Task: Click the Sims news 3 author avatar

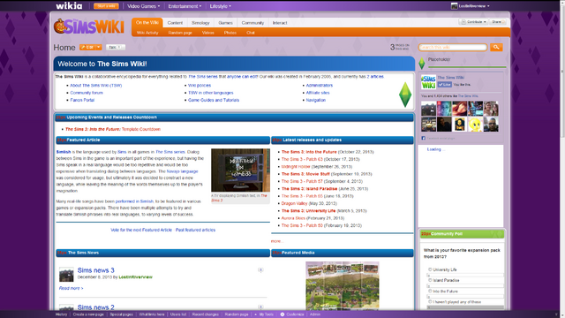Action: click(x=66, y=275)
